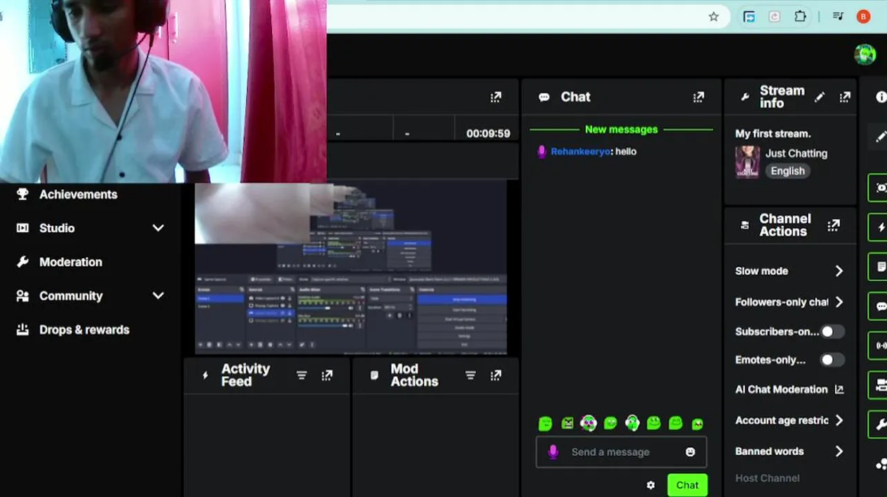Click the English language tag
The height and width of the screenshot is (497, 887).
[x=788, y=170]
